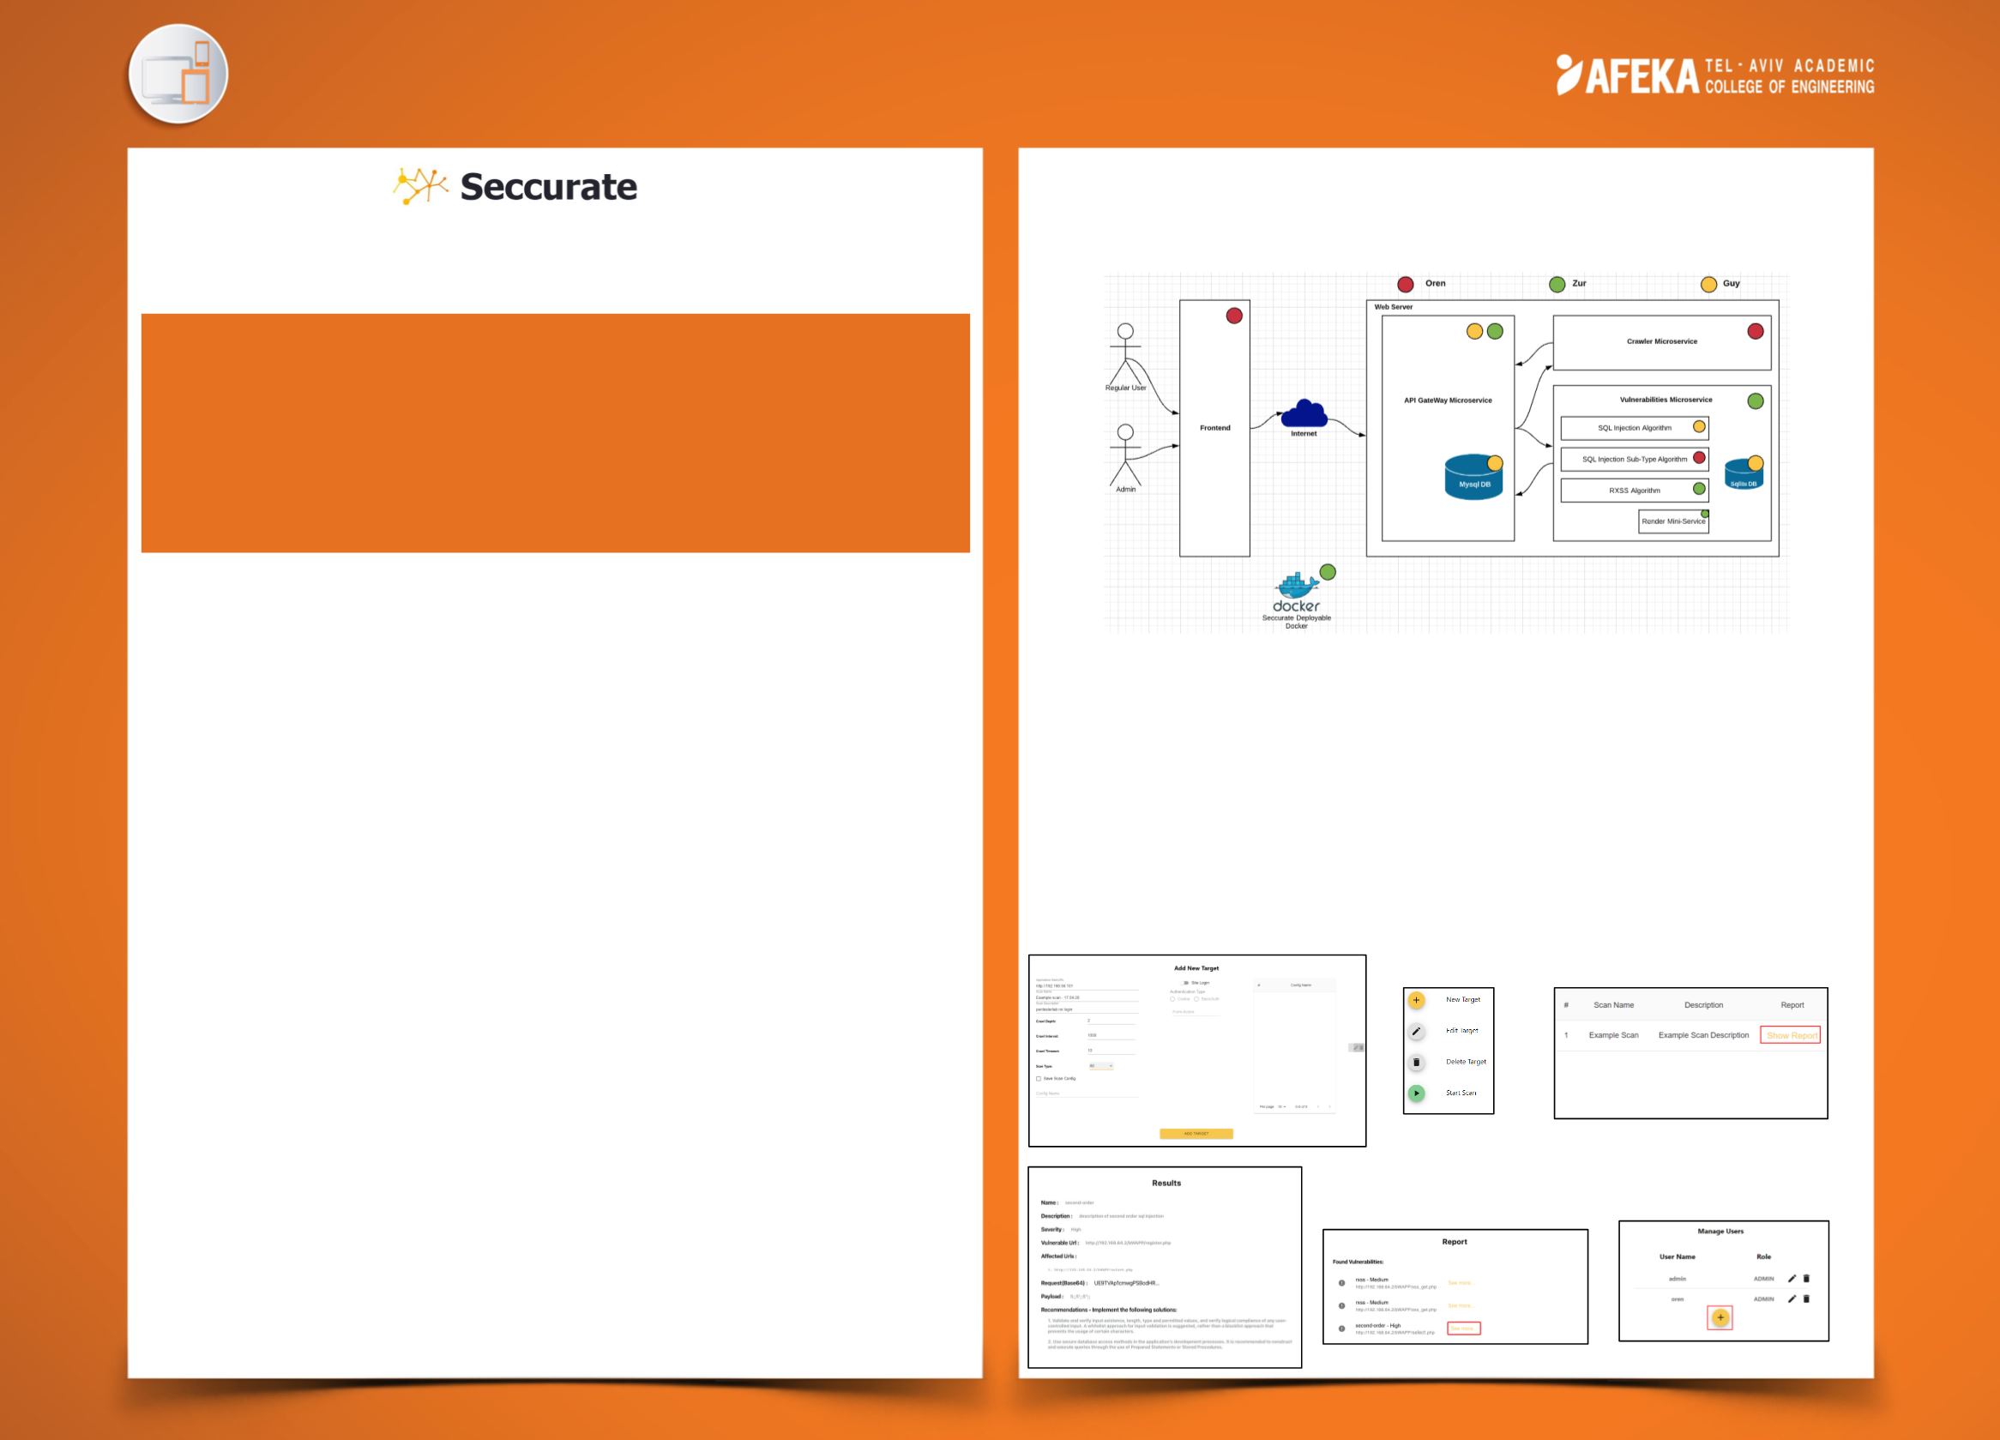The image size is (2000, 1440).
Task: Click the Admin stick figure
Action: click(x=1125, y=455)
